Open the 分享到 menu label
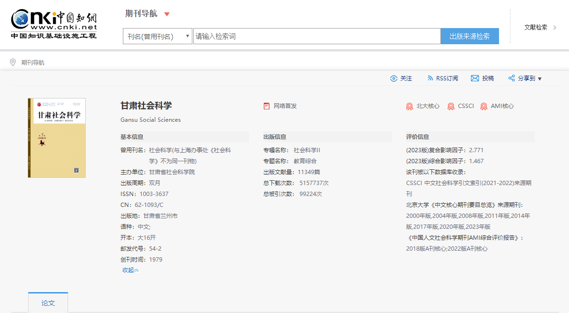 (527, 78)
